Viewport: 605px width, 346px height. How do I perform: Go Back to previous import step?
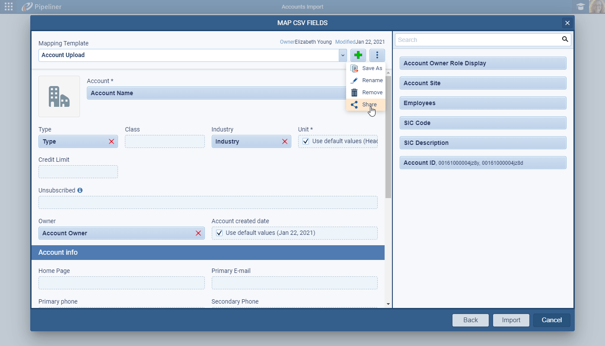click(470, 320)
